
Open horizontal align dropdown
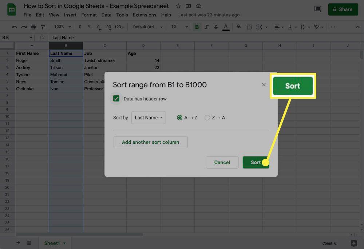pos(279,27)
